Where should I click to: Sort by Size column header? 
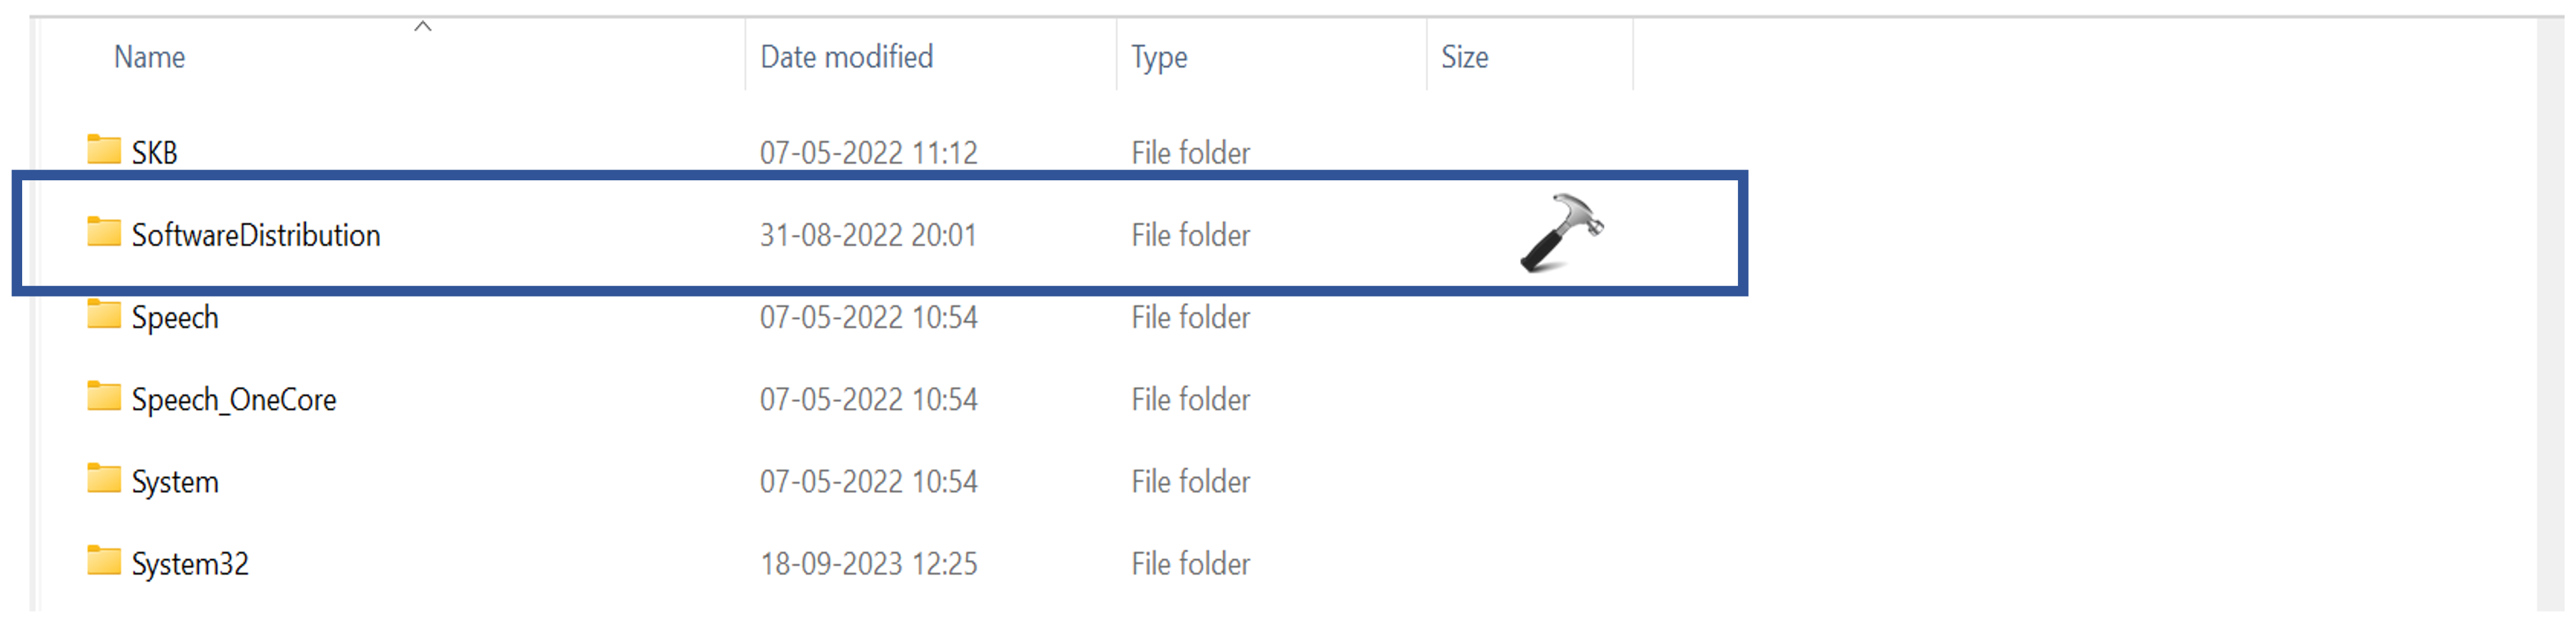(x=1464, y=57)
